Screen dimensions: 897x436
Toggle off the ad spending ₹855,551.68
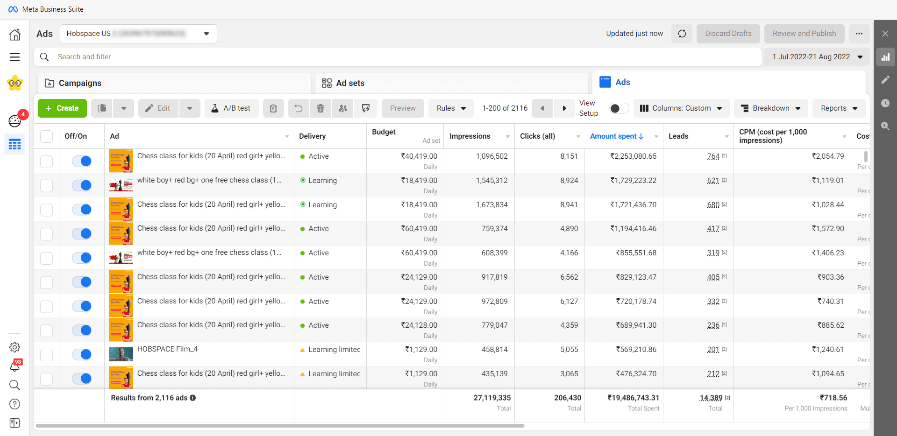pyautogui.click(x=82, y=258)
